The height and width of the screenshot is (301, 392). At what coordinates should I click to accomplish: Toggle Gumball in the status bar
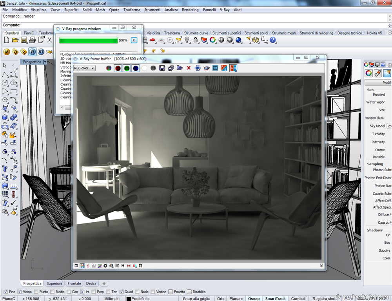[298, 299]
